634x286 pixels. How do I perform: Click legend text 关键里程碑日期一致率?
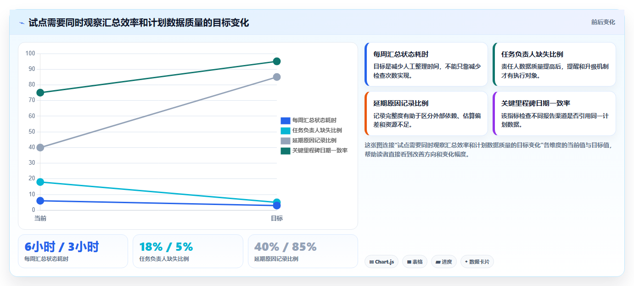pyautogui.click(x=320, y=151)
